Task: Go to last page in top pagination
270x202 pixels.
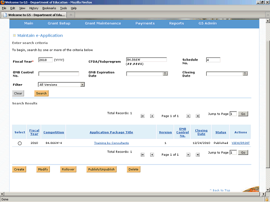Action: point(197,116)
